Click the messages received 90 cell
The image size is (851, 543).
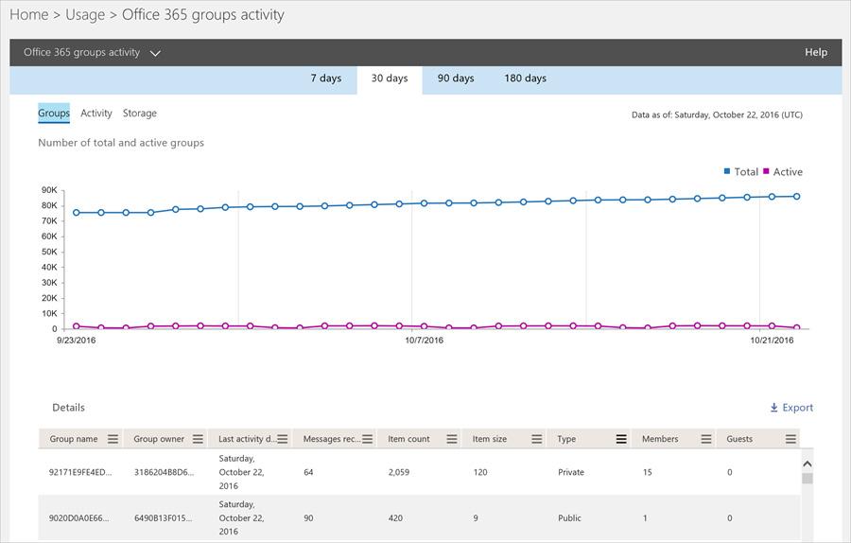[308, 518]
